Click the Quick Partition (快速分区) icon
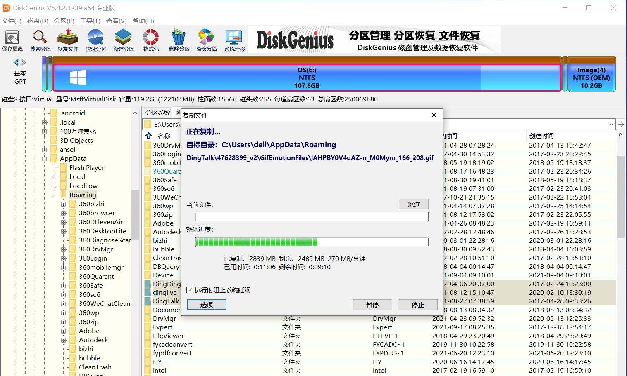The image size is (627, 376). (96, 40)
